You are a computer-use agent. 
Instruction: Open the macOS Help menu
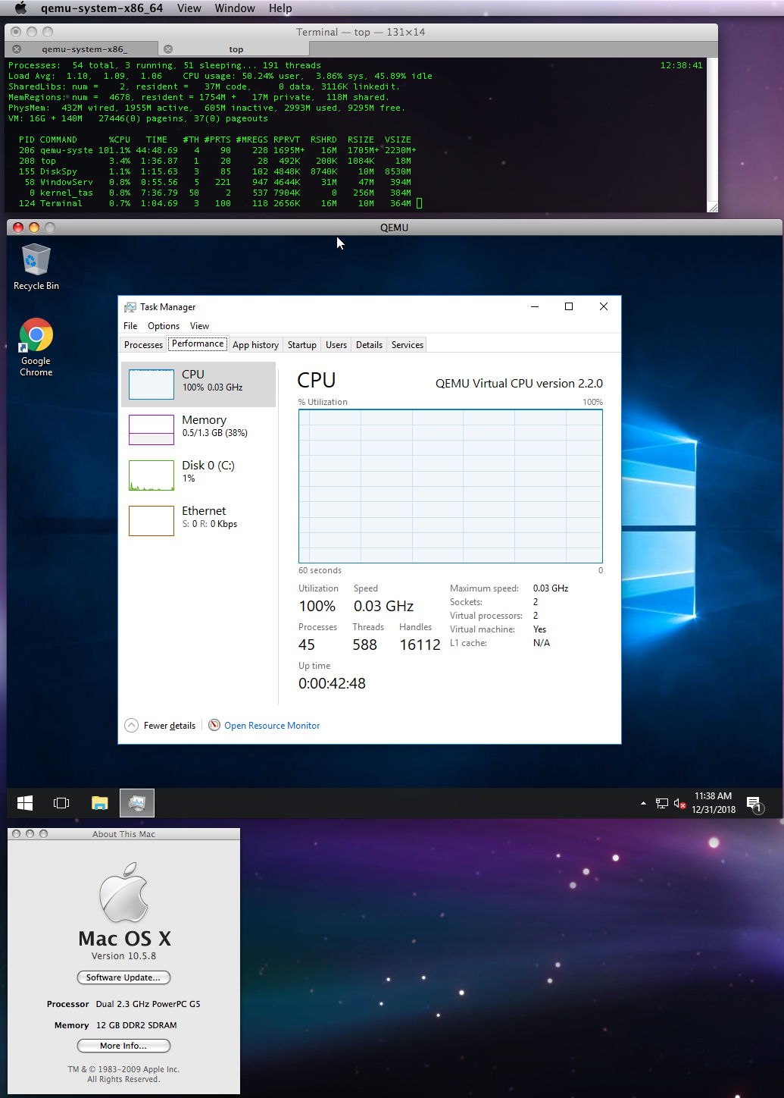[x=280, y=8]
